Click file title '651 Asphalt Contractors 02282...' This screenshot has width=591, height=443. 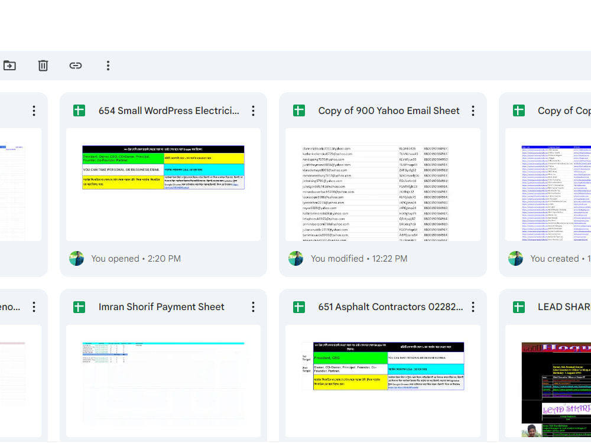pyautogui.click(x=391, y=307)
